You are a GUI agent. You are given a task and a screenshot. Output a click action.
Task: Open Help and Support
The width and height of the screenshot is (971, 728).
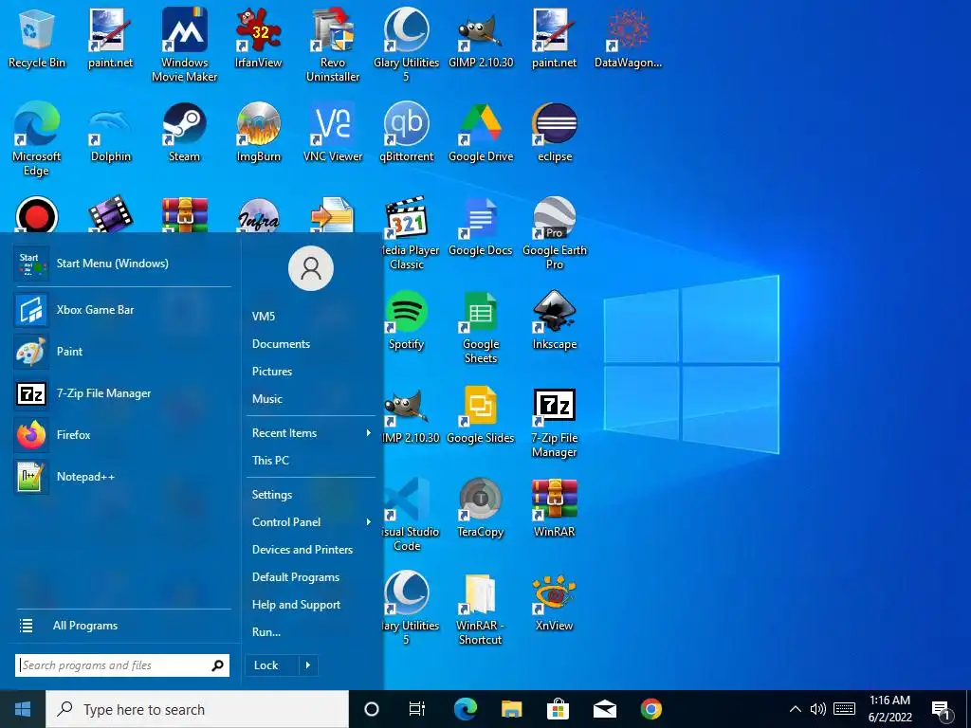tap(296, 604)
